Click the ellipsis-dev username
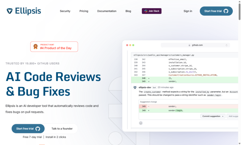 click(x=145, y=87)
